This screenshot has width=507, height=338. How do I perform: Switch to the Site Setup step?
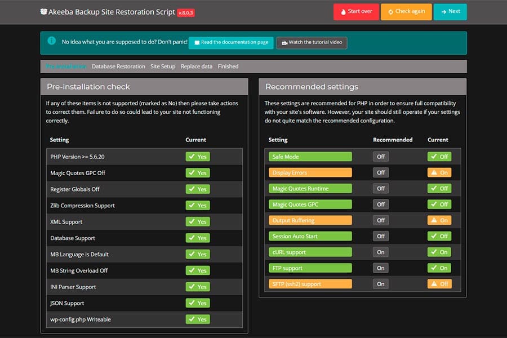[163, 66]
